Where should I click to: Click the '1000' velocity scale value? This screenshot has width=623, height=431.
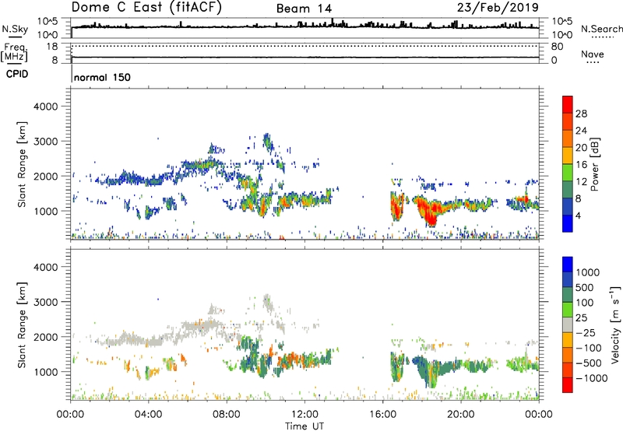click(x=588, y=272)
